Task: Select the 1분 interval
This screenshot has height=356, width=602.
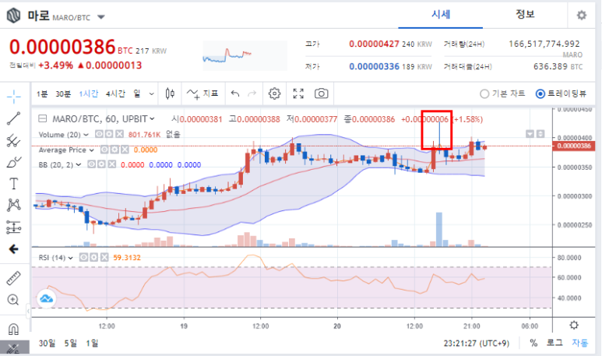Action: [42, 93]
